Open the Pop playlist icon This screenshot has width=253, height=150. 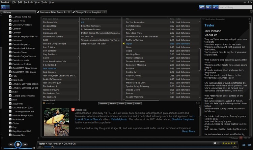pos(10,127)
